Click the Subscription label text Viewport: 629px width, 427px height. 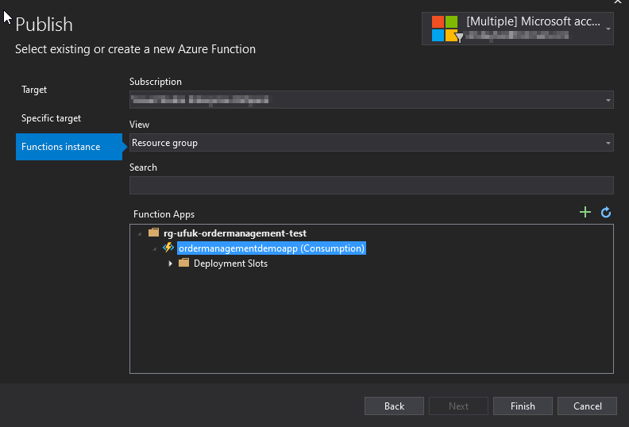pyautogui.click(x=155, y=82)
